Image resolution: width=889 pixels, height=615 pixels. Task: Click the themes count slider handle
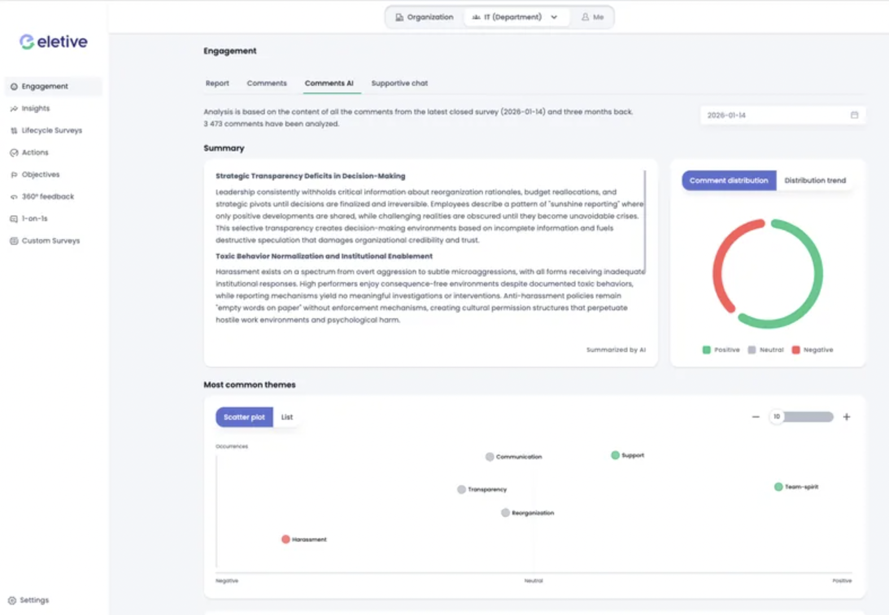[x=777, y=416]
